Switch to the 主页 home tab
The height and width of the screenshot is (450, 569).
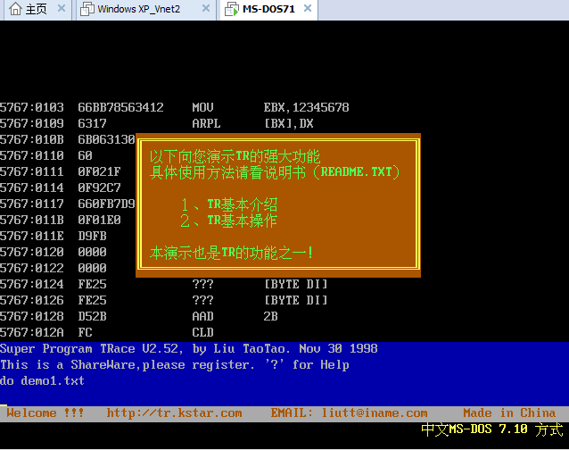pyautogui.click(x=36, y=9)
